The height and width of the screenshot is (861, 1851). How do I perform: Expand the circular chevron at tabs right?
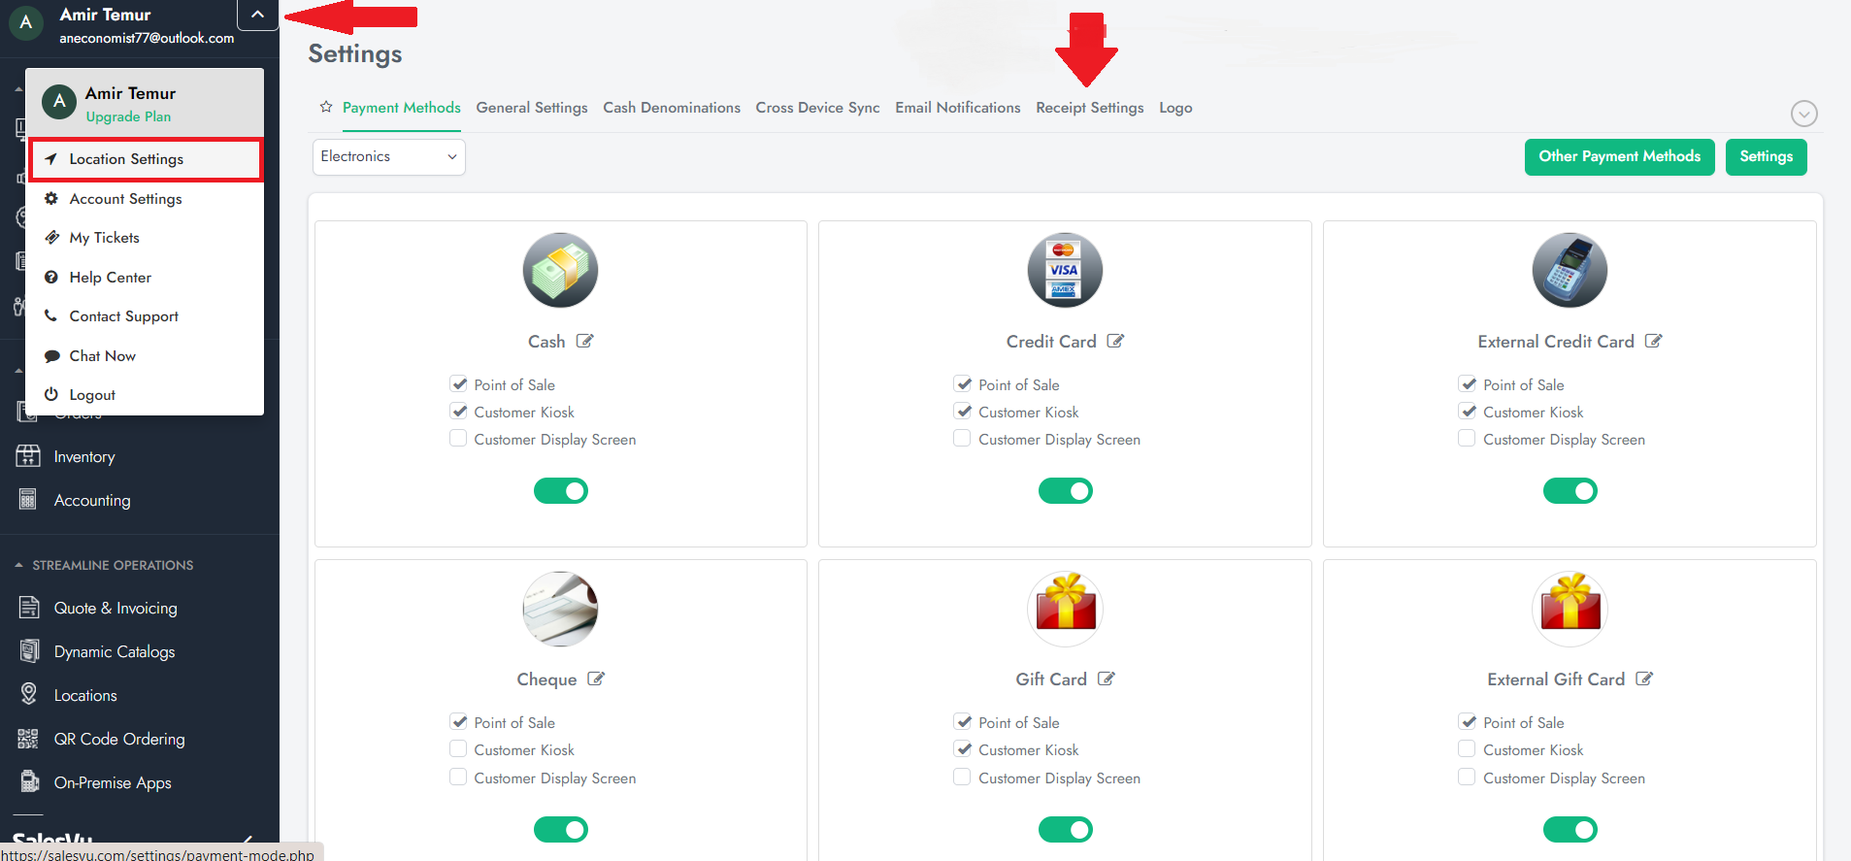1803,114
